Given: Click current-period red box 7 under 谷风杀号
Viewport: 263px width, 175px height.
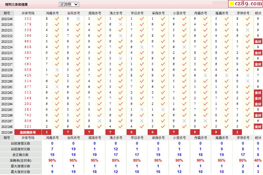Looking at the screenshot, I should 68,132.
